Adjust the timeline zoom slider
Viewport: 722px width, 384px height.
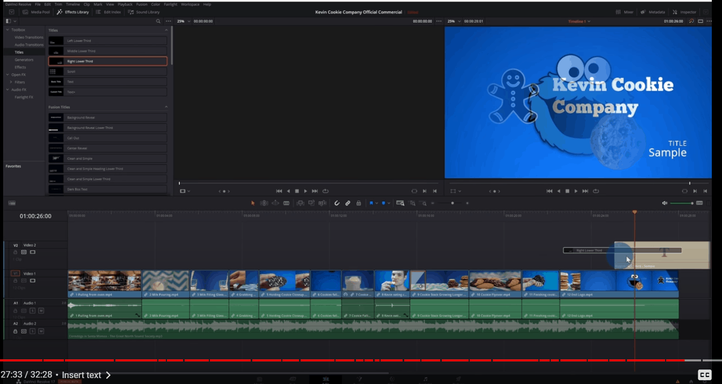click(452, 203)
